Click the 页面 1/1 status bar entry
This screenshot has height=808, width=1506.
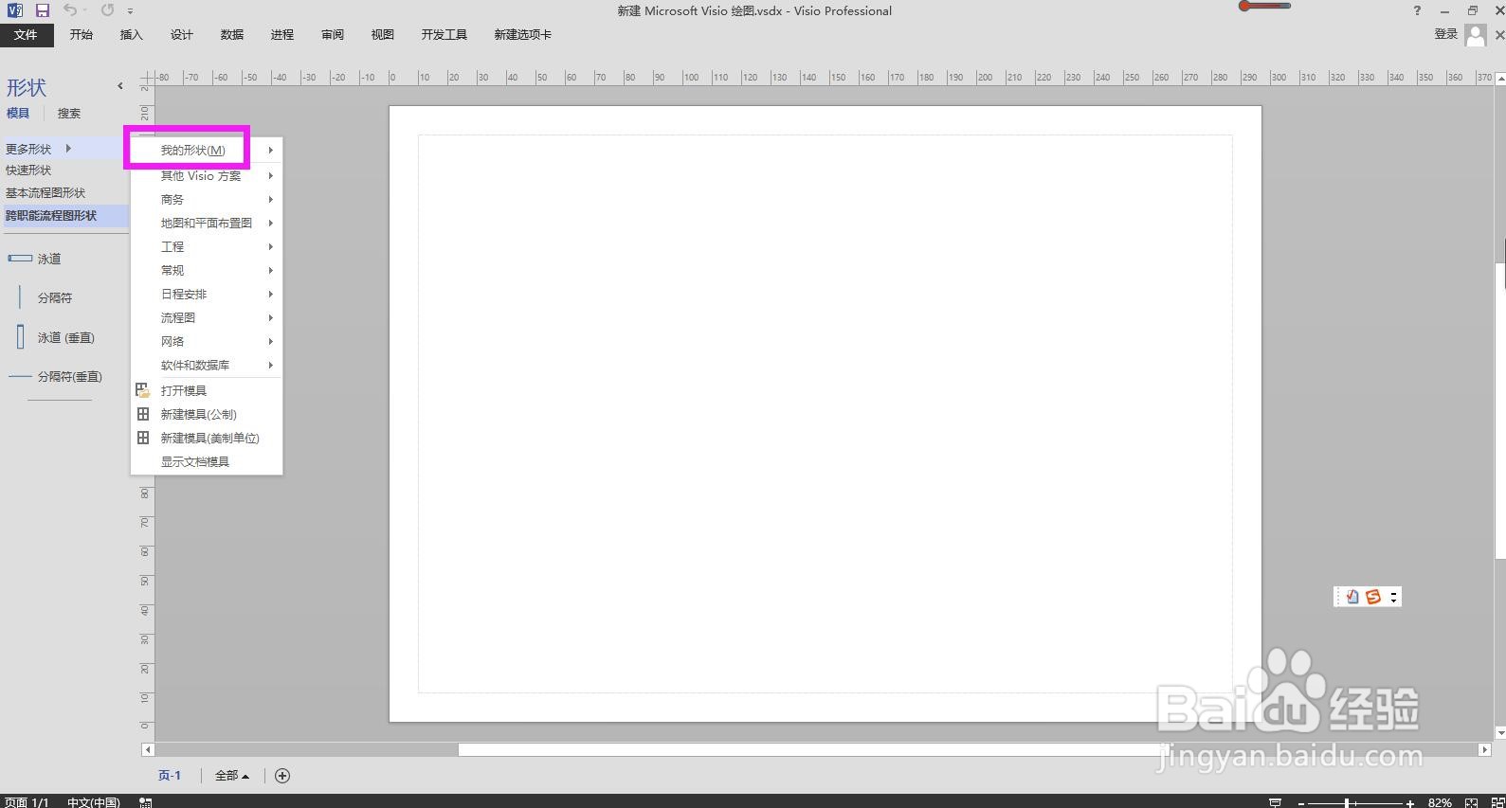pyautogui.click(x=27, y=802)
